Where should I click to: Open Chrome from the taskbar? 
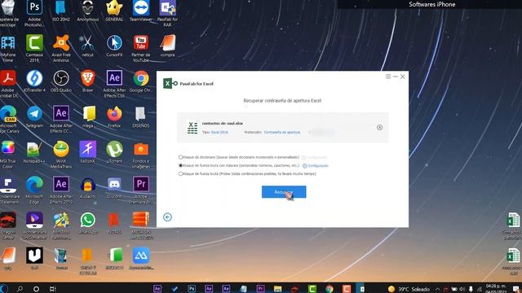click(x=330, y=289)
